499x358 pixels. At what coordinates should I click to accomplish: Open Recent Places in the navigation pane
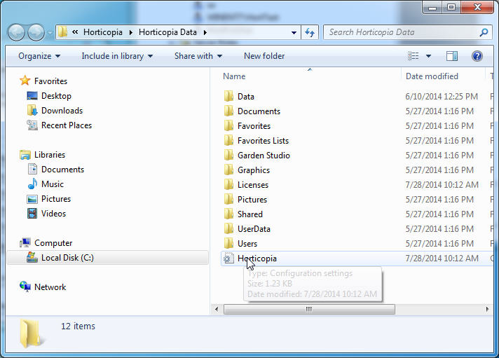click(x=60, y=125)
